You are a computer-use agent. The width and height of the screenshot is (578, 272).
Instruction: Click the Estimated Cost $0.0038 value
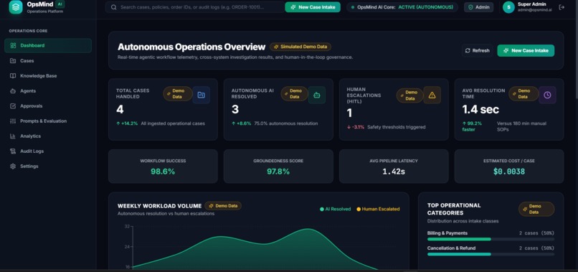coord(509,172)
